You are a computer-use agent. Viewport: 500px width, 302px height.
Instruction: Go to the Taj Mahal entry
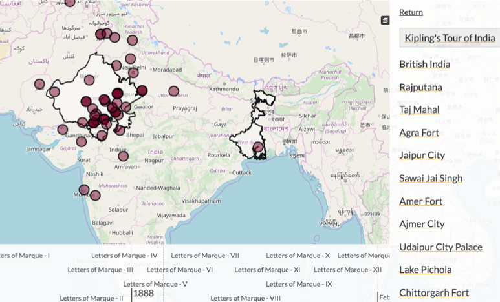click(419, 110)
